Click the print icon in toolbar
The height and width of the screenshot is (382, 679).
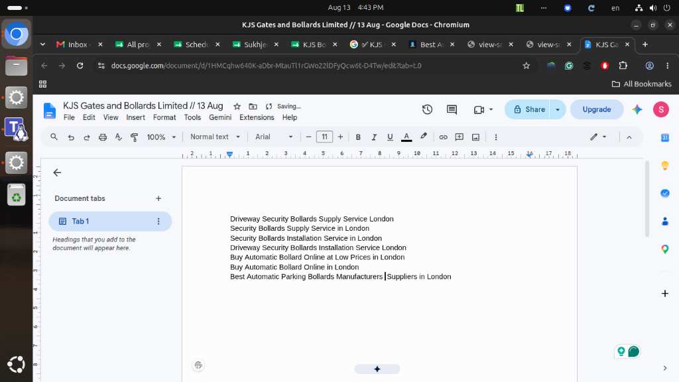pos(103,137)
